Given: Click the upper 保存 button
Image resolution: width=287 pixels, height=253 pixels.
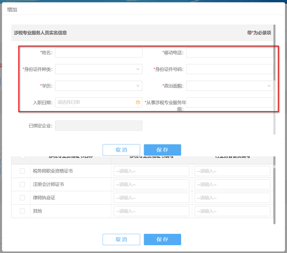Looking at the screenshot, I should click(162, 150).
